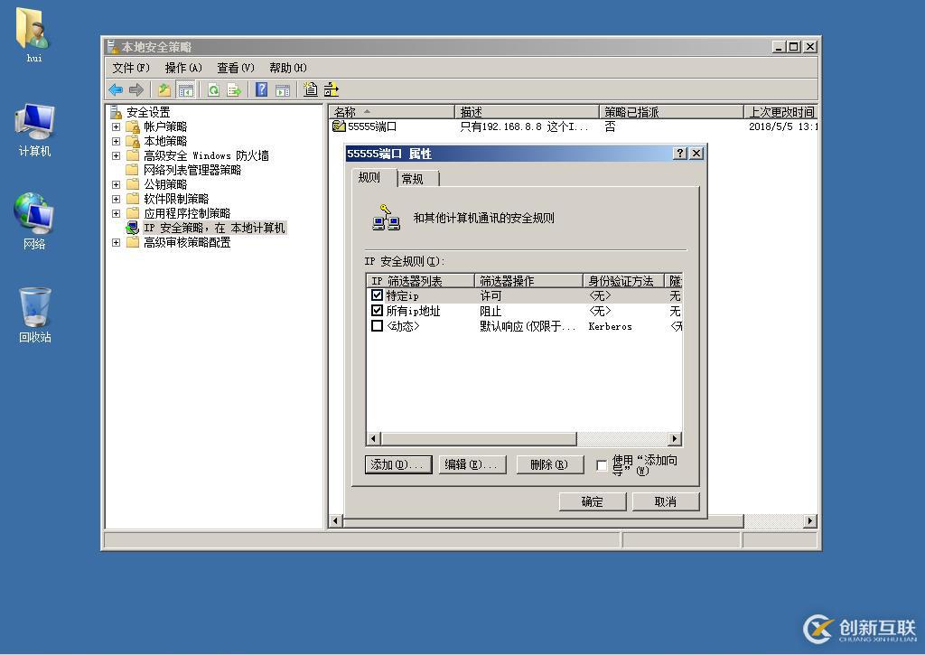Enable the <动态> default response rule checkbox
925x655 pixels.
coord(378,326)
